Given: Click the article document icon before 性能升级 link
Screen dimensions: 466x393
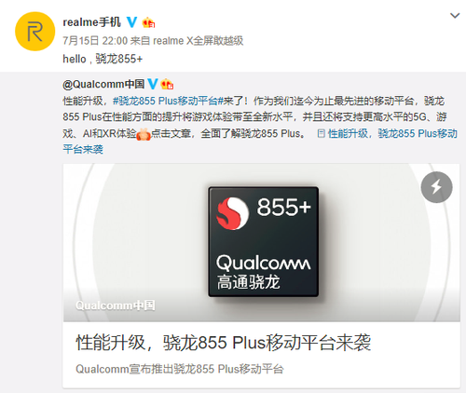Looking at the screenshot, I should pyautogui.click(x=322, y=133).
